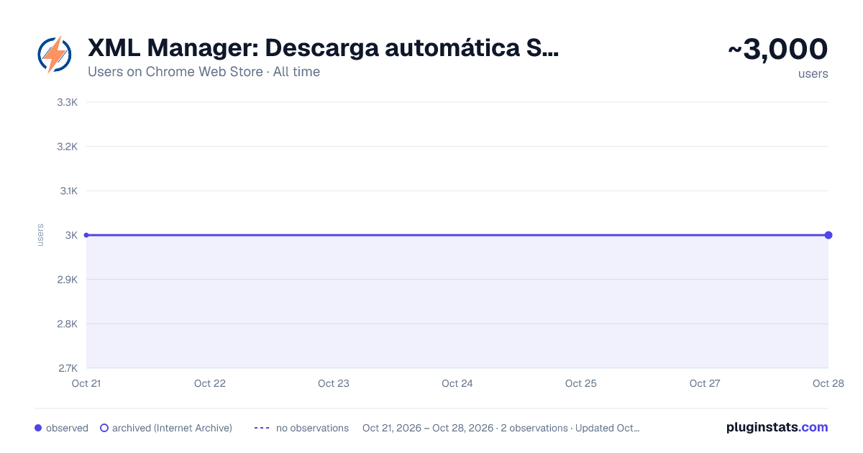The image size is (863, 453).
Task: Click the 3.3K y-axis label
Action: click(67, 102)
